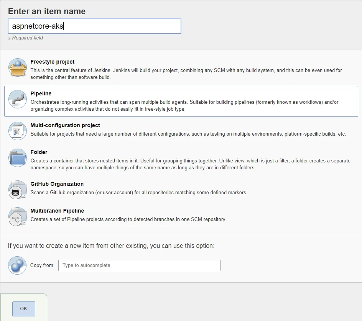Select the Folder item title
The image size is (362, 321).
point(39,152)
